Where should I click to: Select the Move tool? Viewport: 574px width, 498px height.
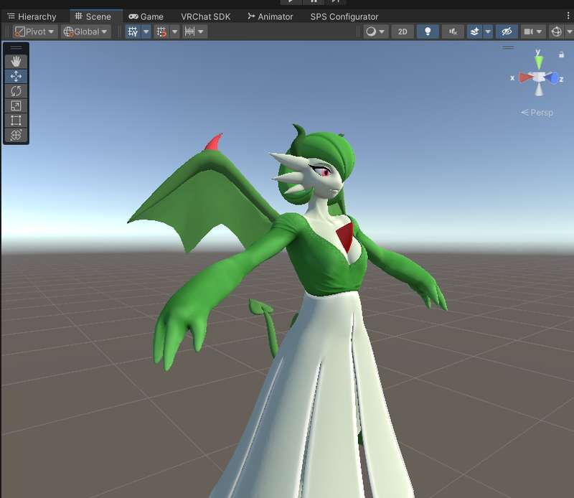(16, 76)
